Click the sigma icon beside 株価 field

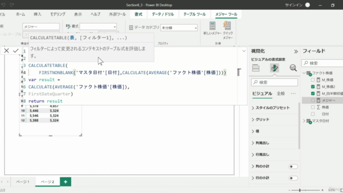point(318,107)
